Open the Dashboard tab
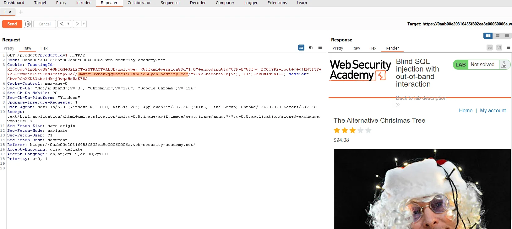This screenshot has height=229, width=512. tap(14, 3)
